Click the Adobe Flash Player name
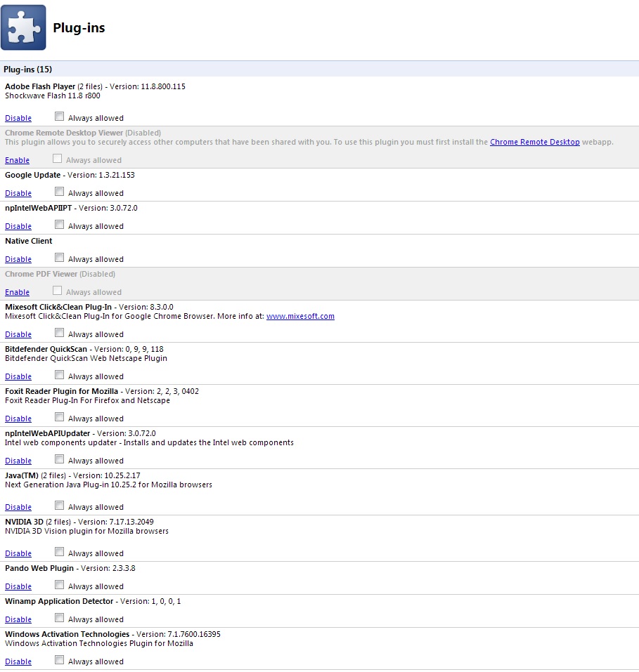 coord(40,86)
